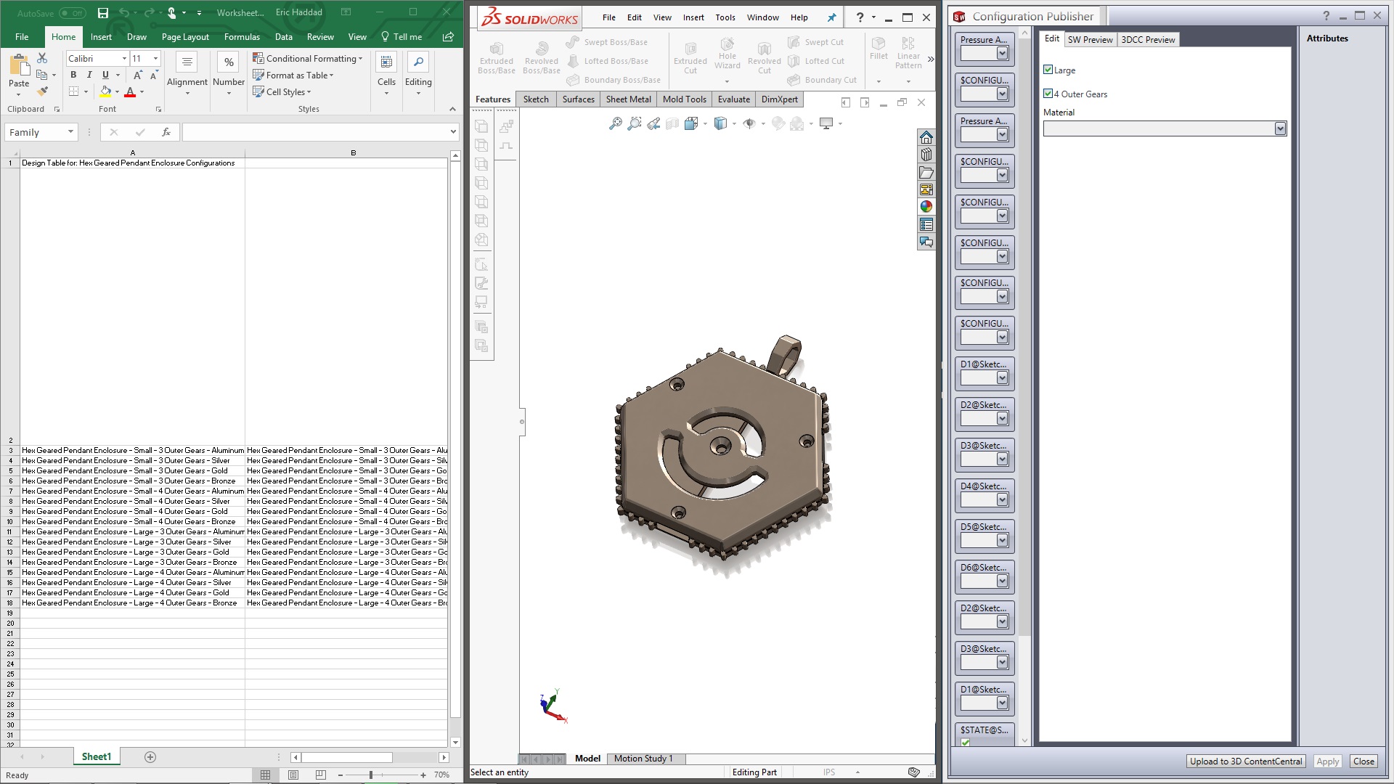Uncheck the 4 Outer Gears checkbox
1394x784 pixels.
1048,93
